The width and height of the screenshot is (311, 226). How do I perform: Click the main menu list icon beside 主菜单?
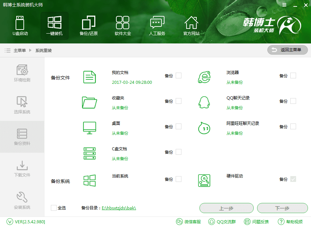pyautogui.click(x=7, y=51)
